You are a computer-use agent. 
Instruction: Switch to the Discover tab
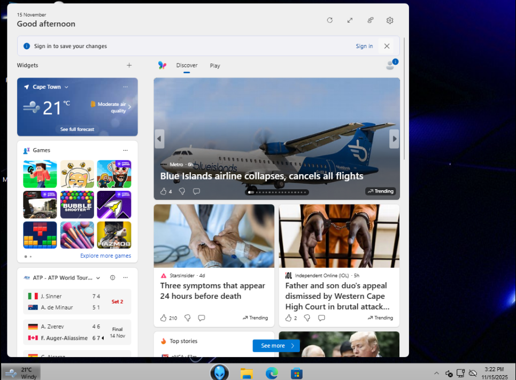[187, 65]
